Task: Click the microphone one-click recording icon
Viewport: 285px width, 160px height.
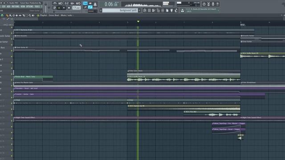Action: pyautogui.click(x=213, y=4)
